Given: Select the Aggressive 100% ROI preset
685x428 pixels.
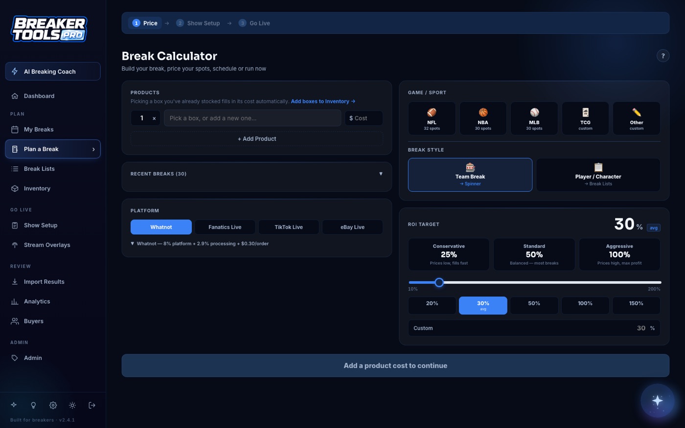Looking at the screenshot, I should click(x=619, y=254).
